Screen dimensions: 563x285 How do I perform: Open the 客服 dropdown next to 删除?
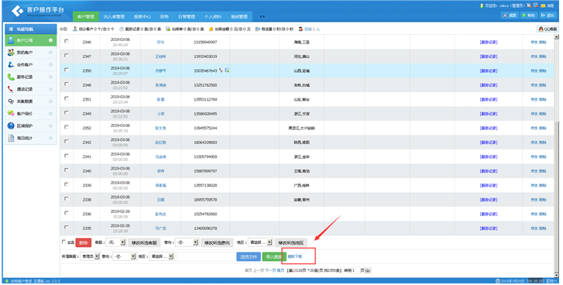pyautogui.click(x=115, y=242)
